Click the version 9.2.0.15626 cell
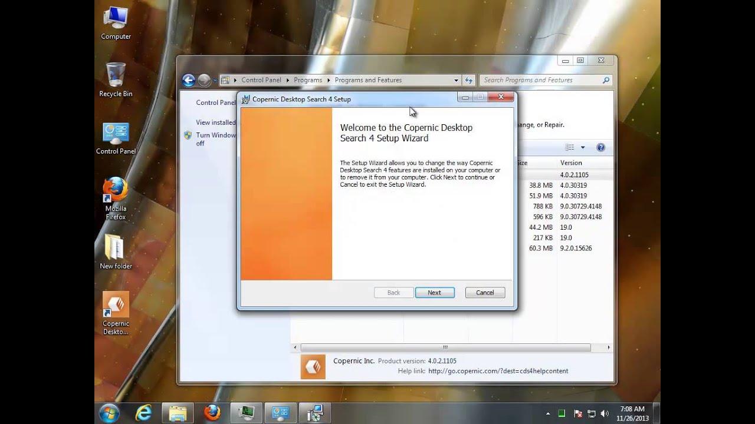Viewport: 755px width, 424px height. click(576, 249)
